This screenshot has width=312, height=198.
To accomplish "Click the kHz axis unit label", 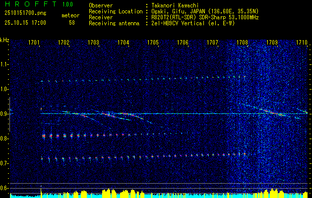I will (4, 40).
